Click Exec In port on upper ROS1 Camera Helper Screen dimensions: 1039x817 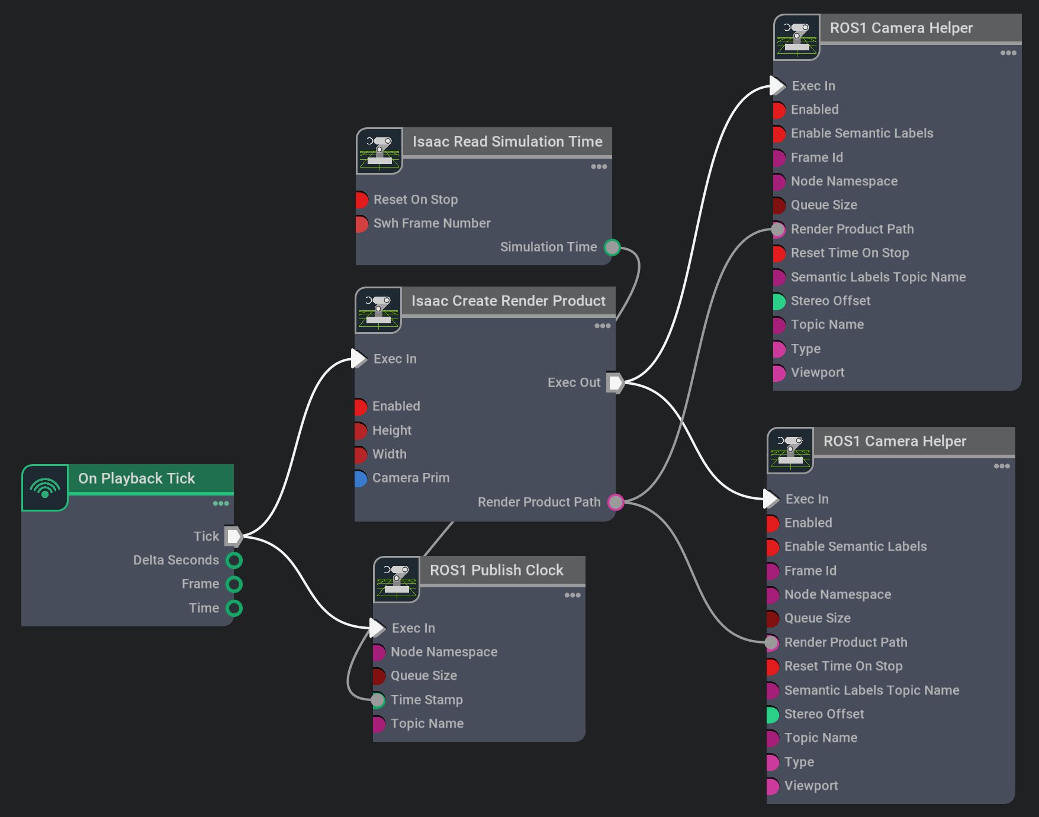click(x=778, y=85)
